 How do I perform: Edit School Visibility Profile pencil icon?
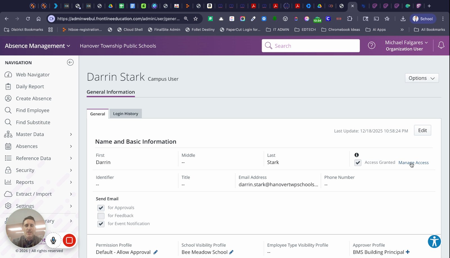tap(231, 252)
